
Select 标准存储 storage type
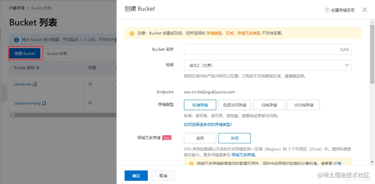click(200, 105)
